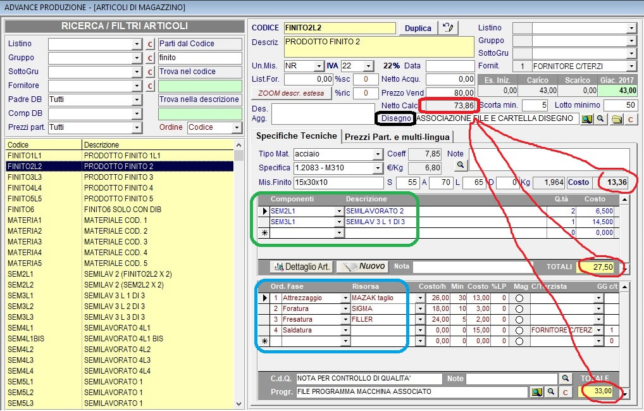The image size is (644, 411).
Task: Click the Duplica button
Action: pos(418,28)
